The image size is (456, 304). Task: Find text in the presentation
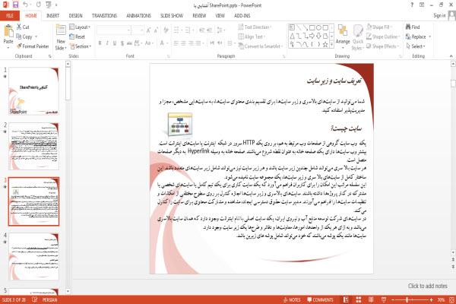tap(413, 27)
